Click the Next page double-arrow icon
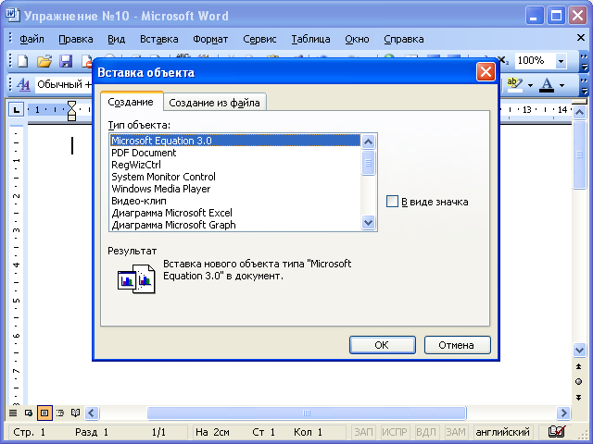The height and width of the screenshot is (444, 593). (578, 397)
